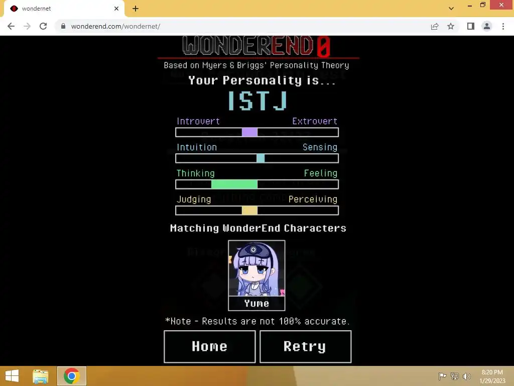Share this page using the share icon
Image resolution: width=514 pixels, height=386 pixels.
[435, 26]
